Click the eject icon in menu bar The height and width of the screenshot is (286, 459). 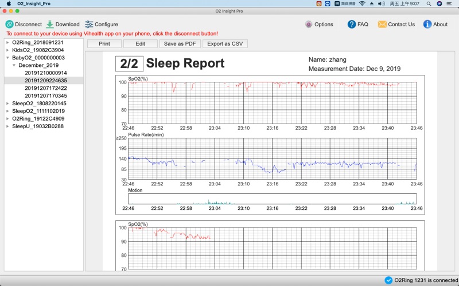point(371,4)
